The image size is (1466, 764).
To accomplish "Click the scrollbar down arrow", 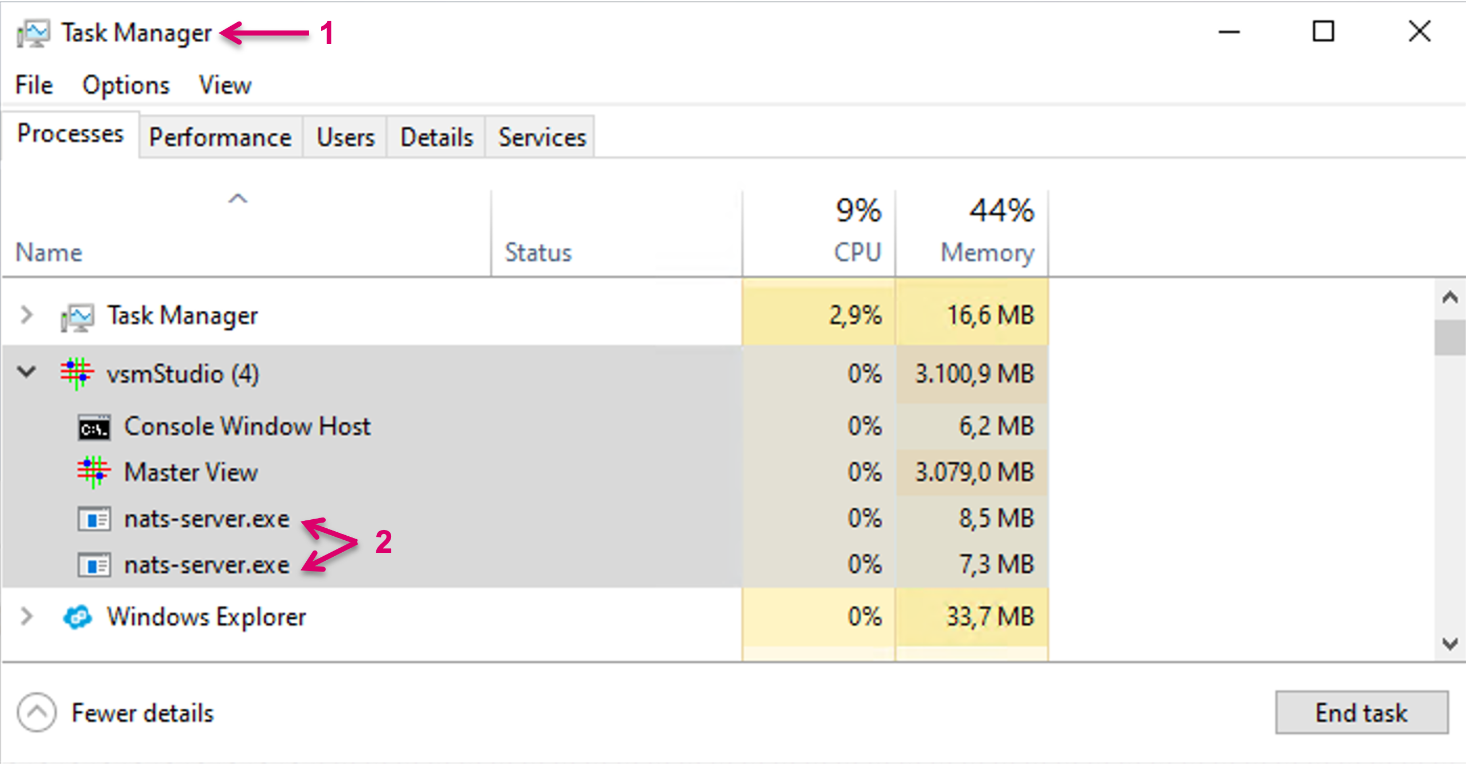I will point(1449,644).
